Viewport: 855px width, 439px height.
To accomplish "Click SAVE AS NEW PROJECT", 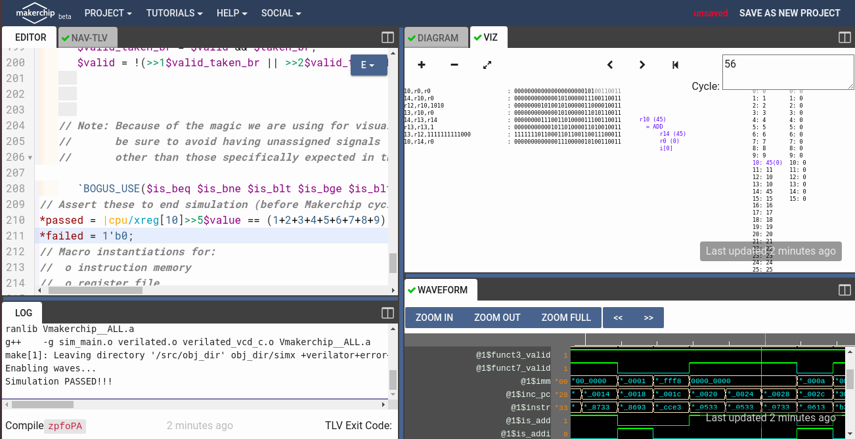I will [x=790, y=13].
